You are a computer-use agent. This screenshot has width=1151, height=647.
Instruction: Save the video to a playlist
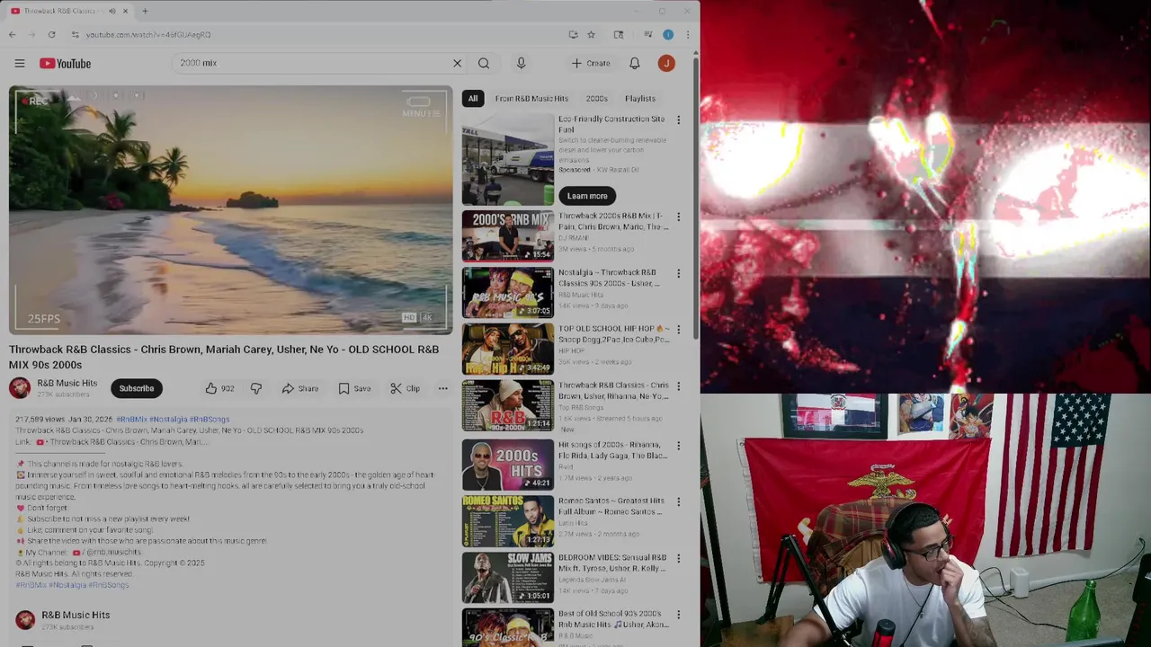coord(354,388)
